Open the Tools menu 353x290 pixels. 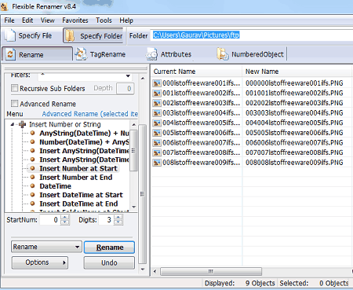pos(104,20)
